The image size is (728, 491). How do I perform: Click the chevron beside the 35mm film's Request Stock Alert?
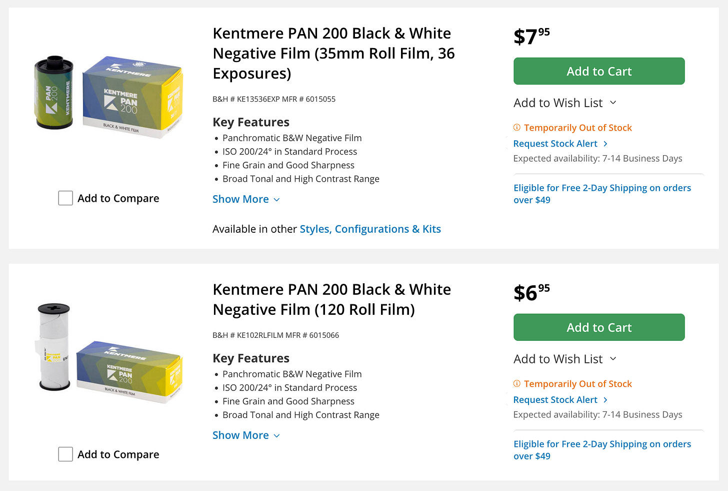pyautogui.click(x=605, y=144)
